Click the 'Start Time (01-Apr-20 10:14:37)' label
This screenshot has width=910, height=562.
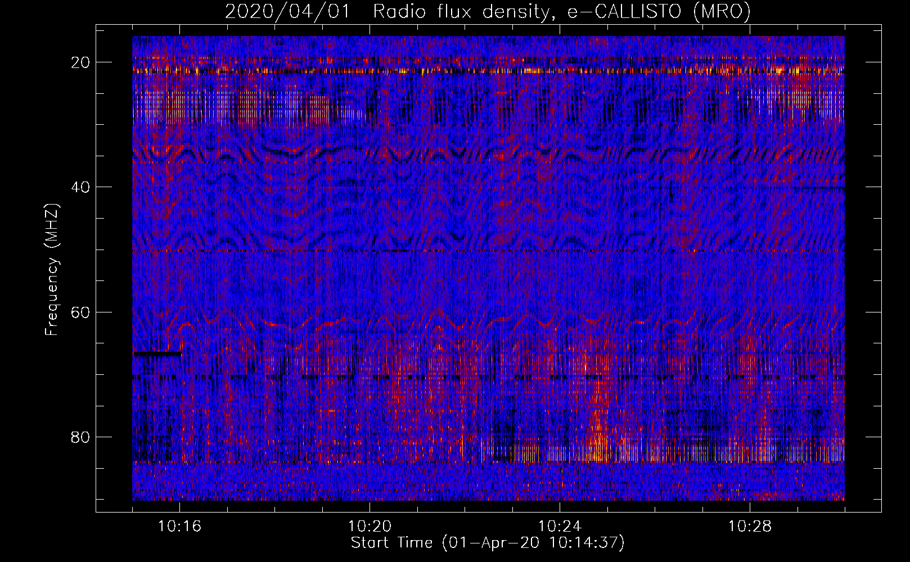[x=488, y=543]
